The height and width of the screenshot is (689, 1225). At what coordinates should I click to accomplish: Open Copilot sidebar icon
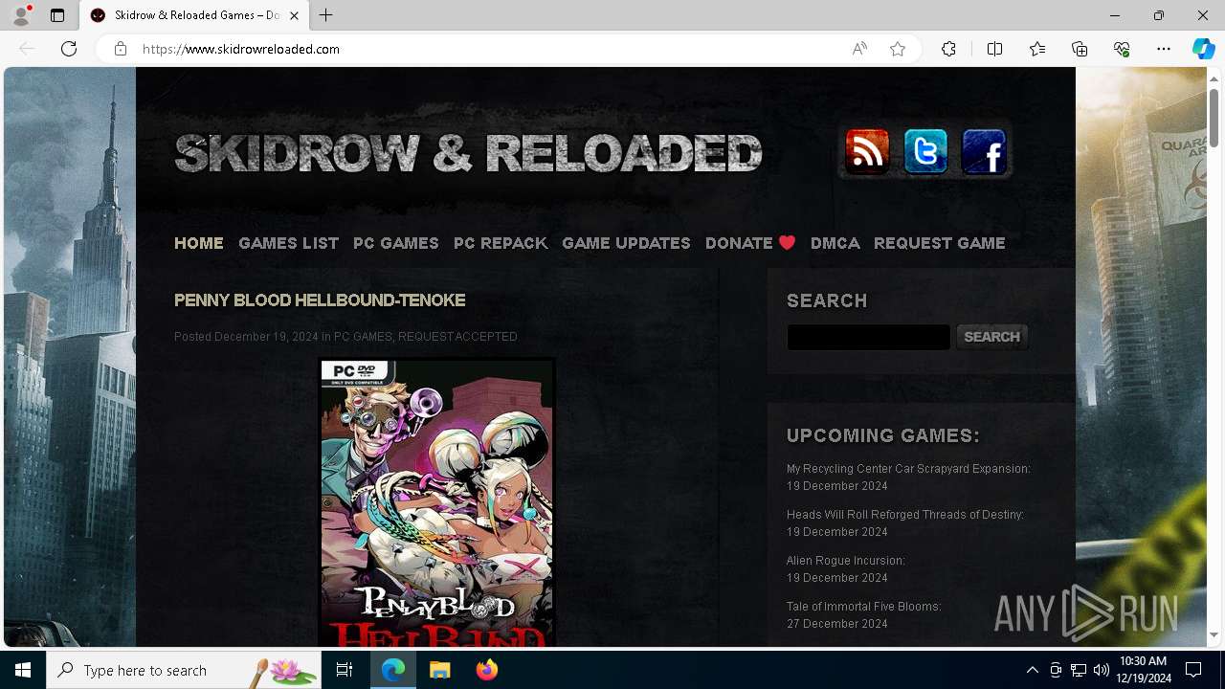tap(1203, 49)
